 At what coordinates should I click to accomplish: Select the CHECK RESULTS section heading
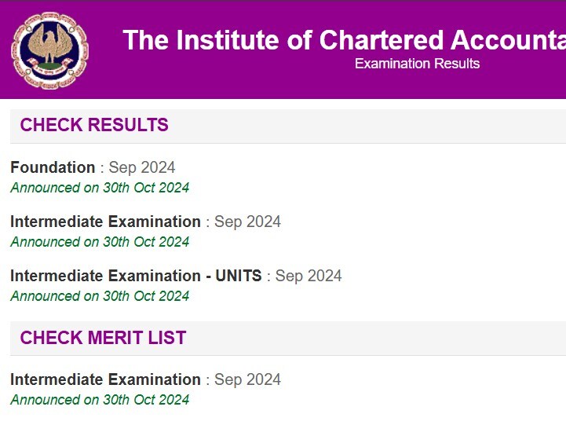pyautogui.click(x=94, y=125)
